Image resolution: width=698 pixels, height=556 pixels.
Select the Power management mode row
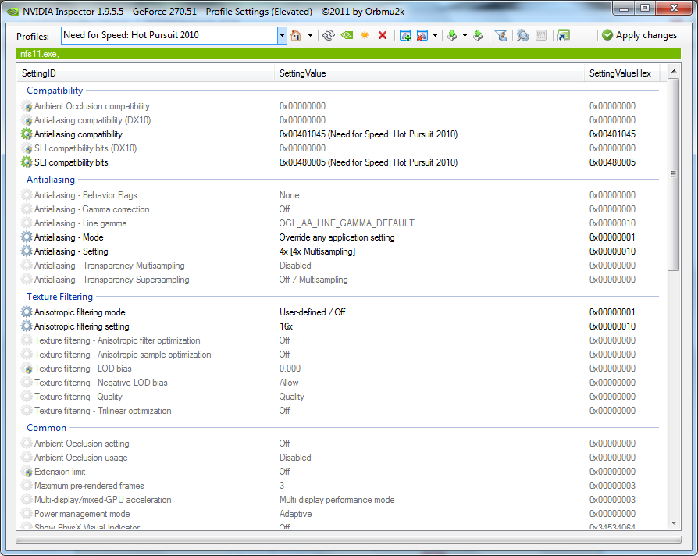pos(338,514)
